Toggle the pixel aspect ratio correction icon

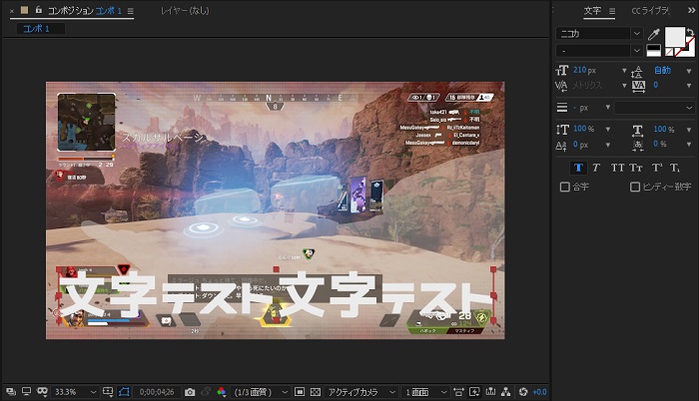pyautogui.click(x=458, y=392)
